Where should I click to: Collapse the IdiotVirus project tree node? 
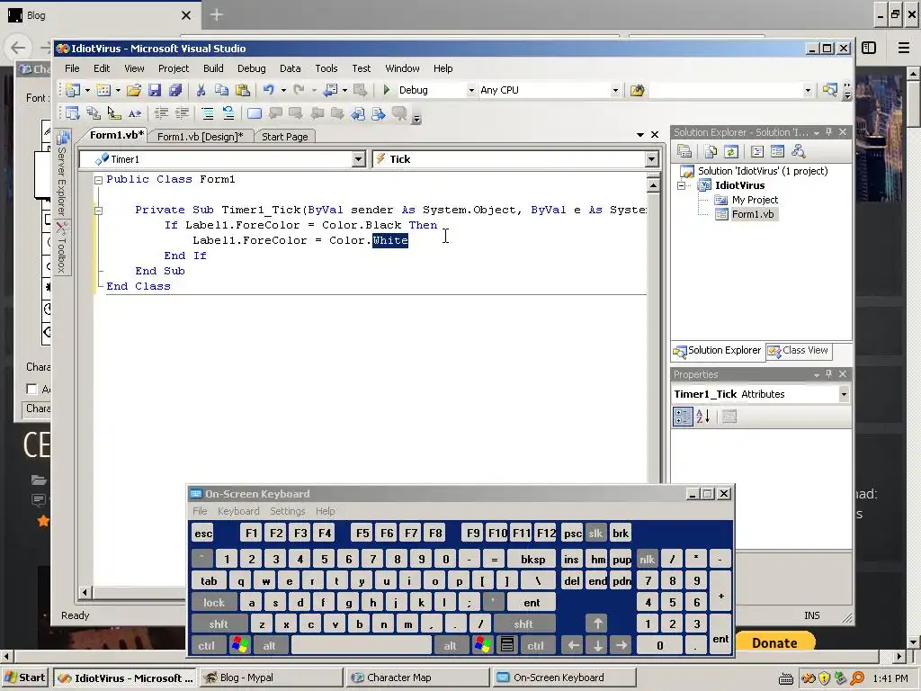(682, 185)
